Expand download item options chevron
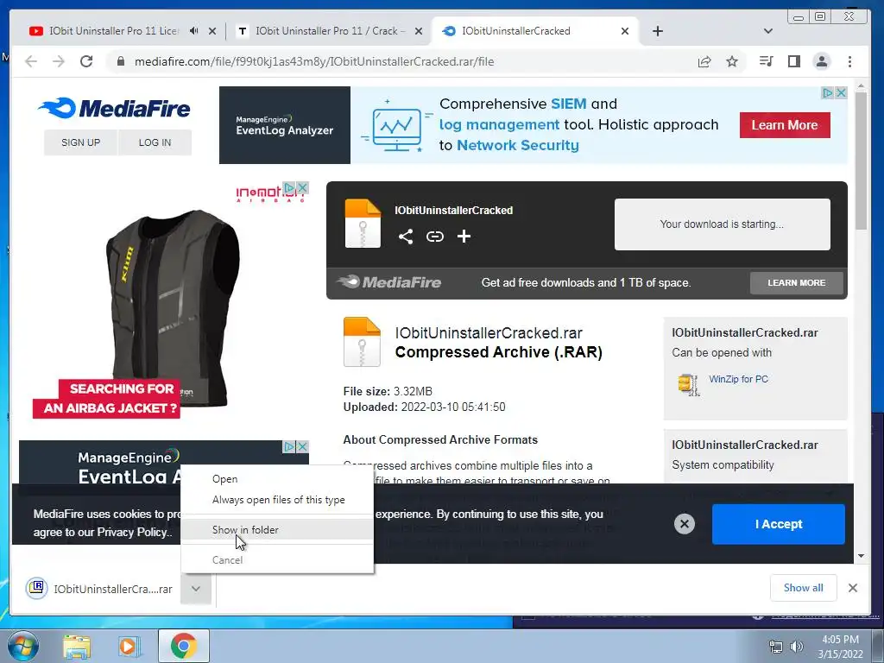Screen dimensions: 884x663 point(196,589)
